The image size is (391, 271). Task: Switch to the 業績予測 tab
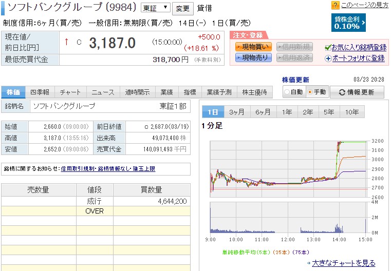coord(219,92)
